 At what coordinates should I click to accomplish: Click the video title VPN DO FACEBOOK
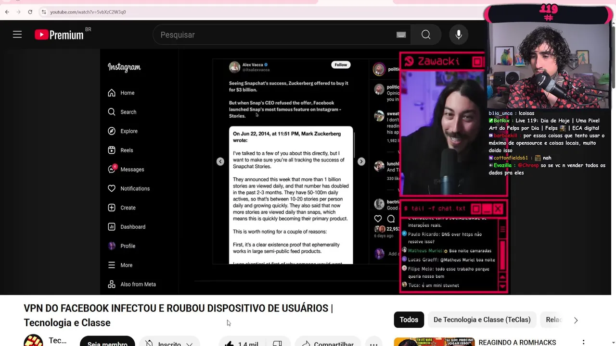click(x=178, y=315)
